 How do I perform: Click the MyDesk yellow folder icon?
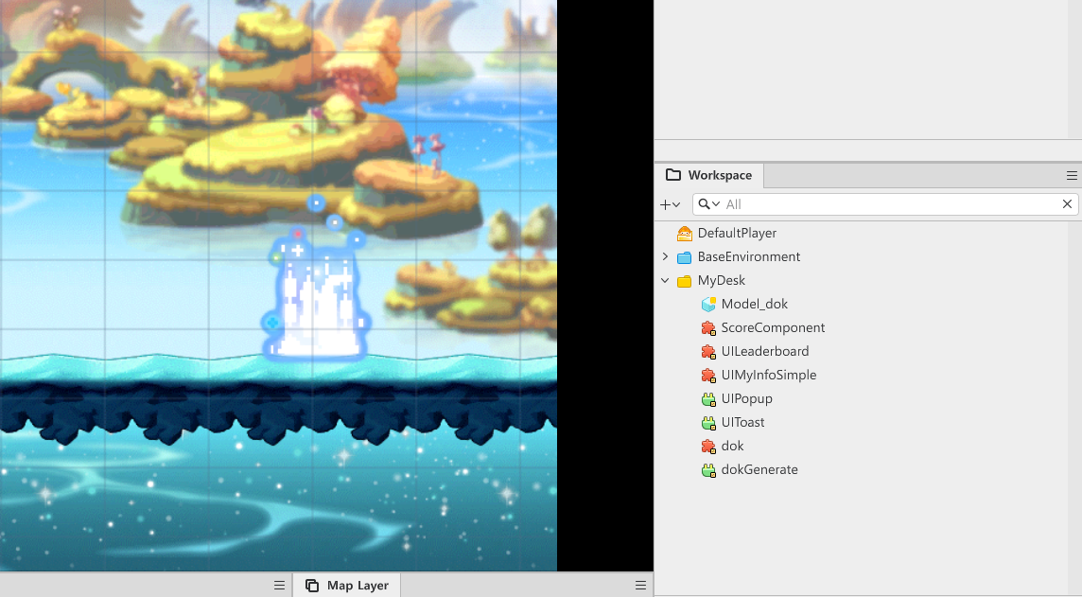pyautogui.click(x=685, y=281)
